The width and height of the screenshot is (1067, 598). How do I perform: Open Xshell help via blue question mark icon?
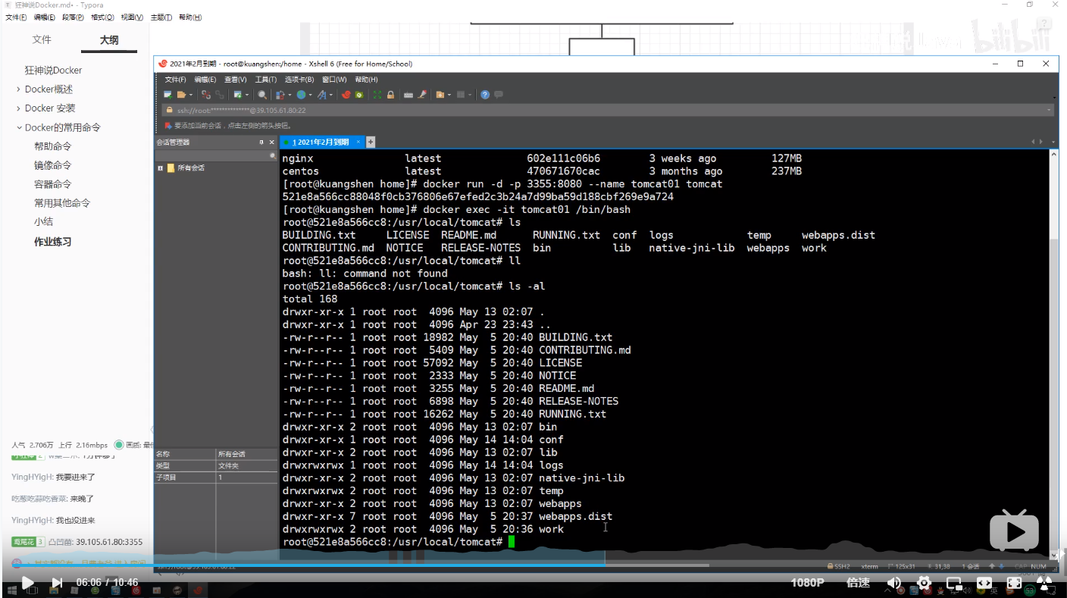pyautogui.click(x=485, y=95)
